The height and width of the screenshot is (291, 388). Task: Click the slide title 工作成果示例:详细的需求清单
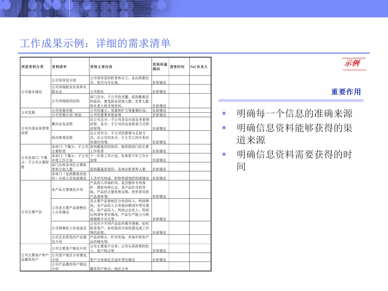point(95,43)
